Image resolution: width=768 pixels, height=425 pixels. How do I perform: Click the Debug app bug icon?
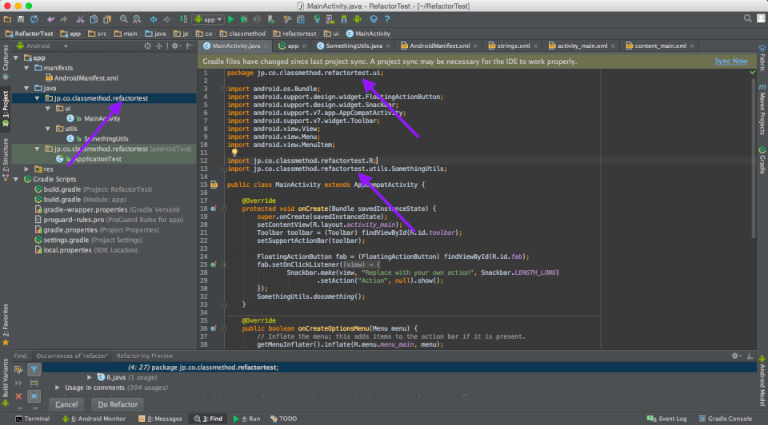pos(244,19)
